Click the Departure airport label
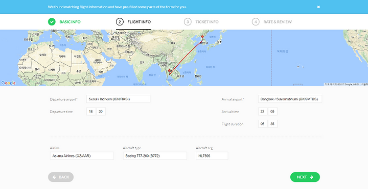The image size is (368, 189). tap(63, 99)
